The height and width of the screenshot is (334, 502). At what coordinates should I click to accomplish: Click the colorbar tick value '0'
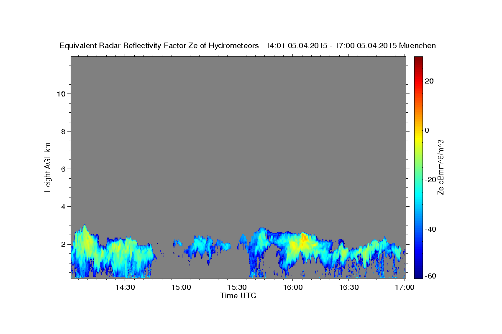point(427,130)
